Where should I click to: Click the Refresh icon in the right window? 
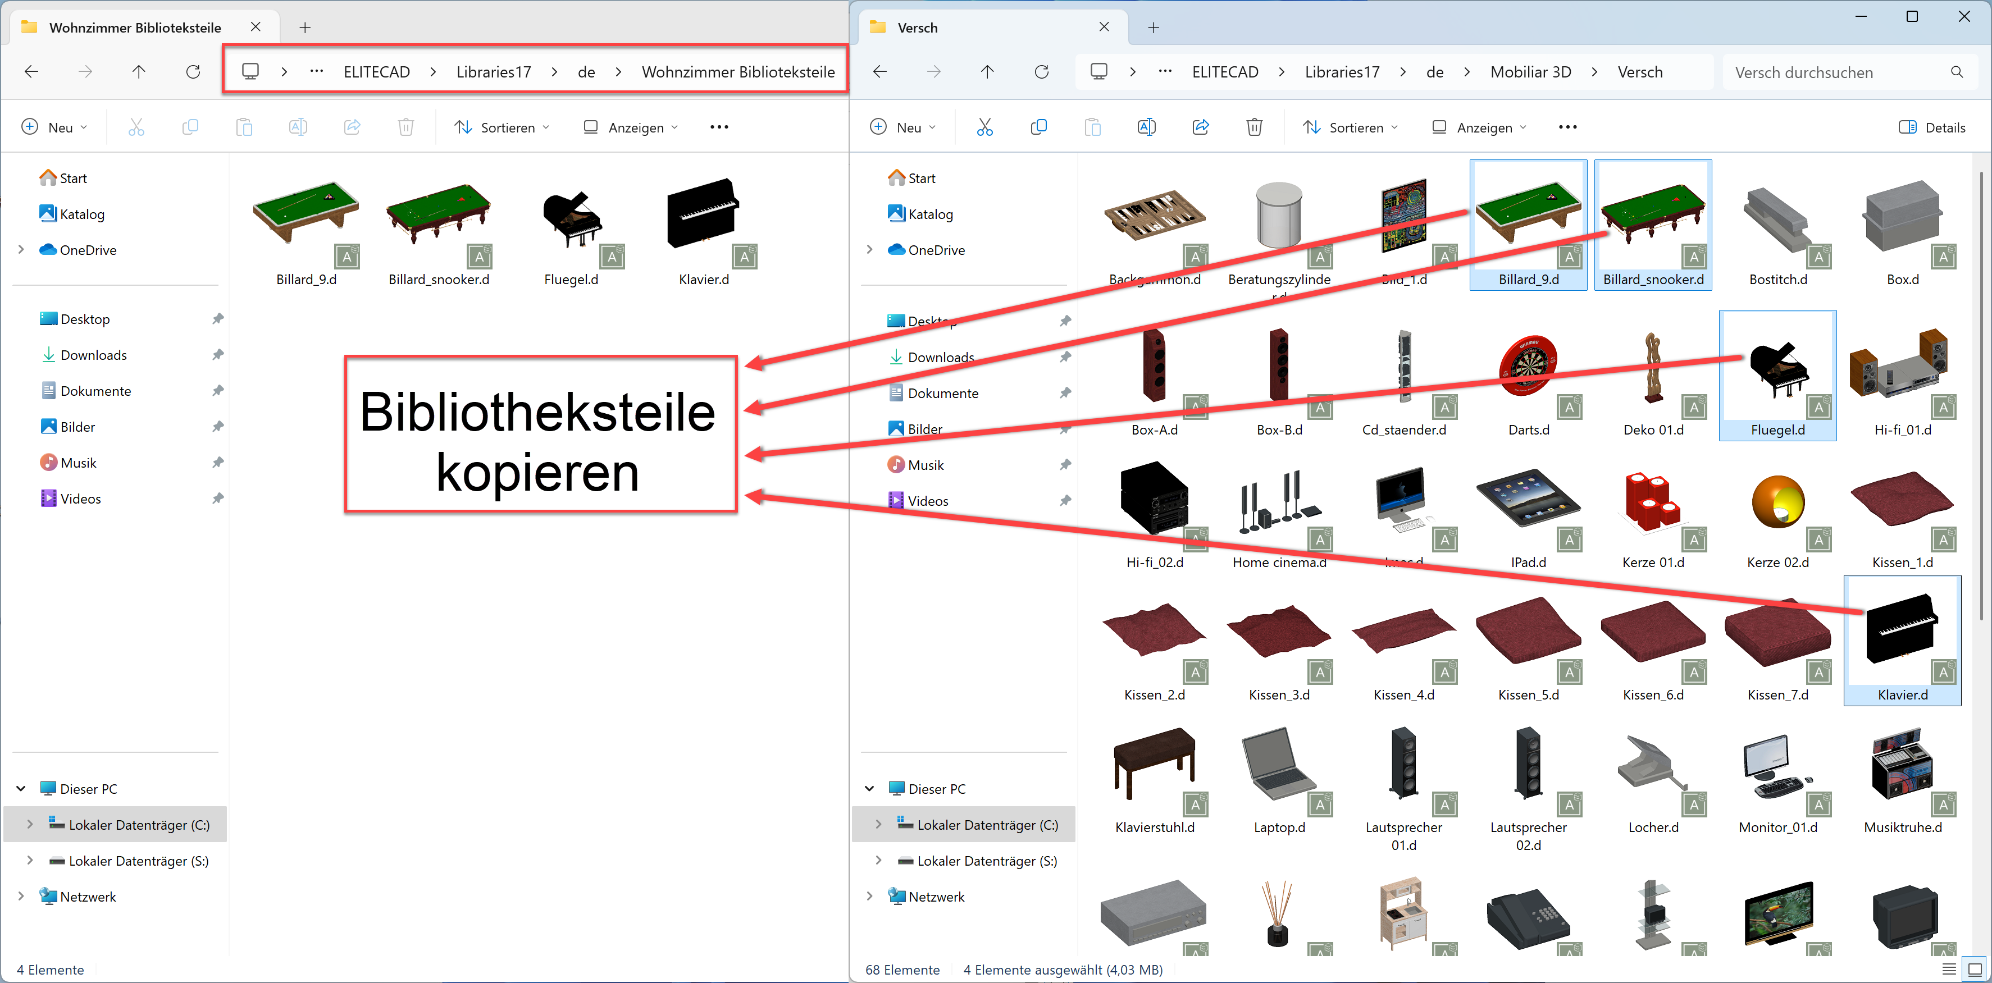tap(1042, 71)
